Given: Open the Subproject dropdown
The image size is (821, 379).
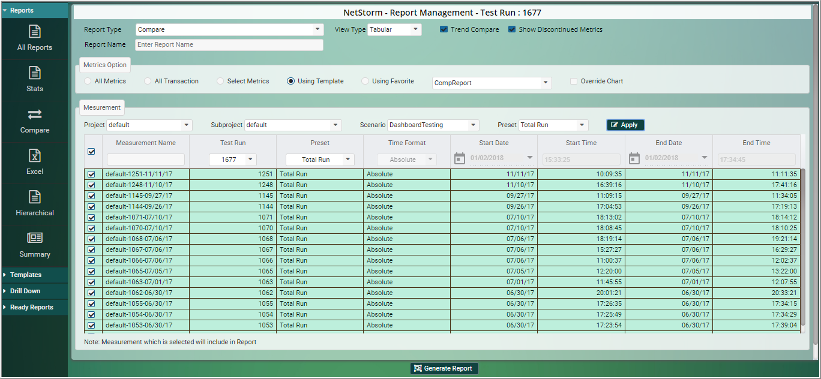Looking at the screenshot, I should [x=293, y=125].
